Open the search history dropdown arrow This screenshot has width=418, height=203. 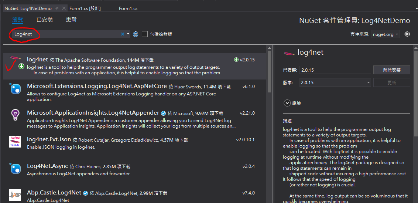point(128,34)
